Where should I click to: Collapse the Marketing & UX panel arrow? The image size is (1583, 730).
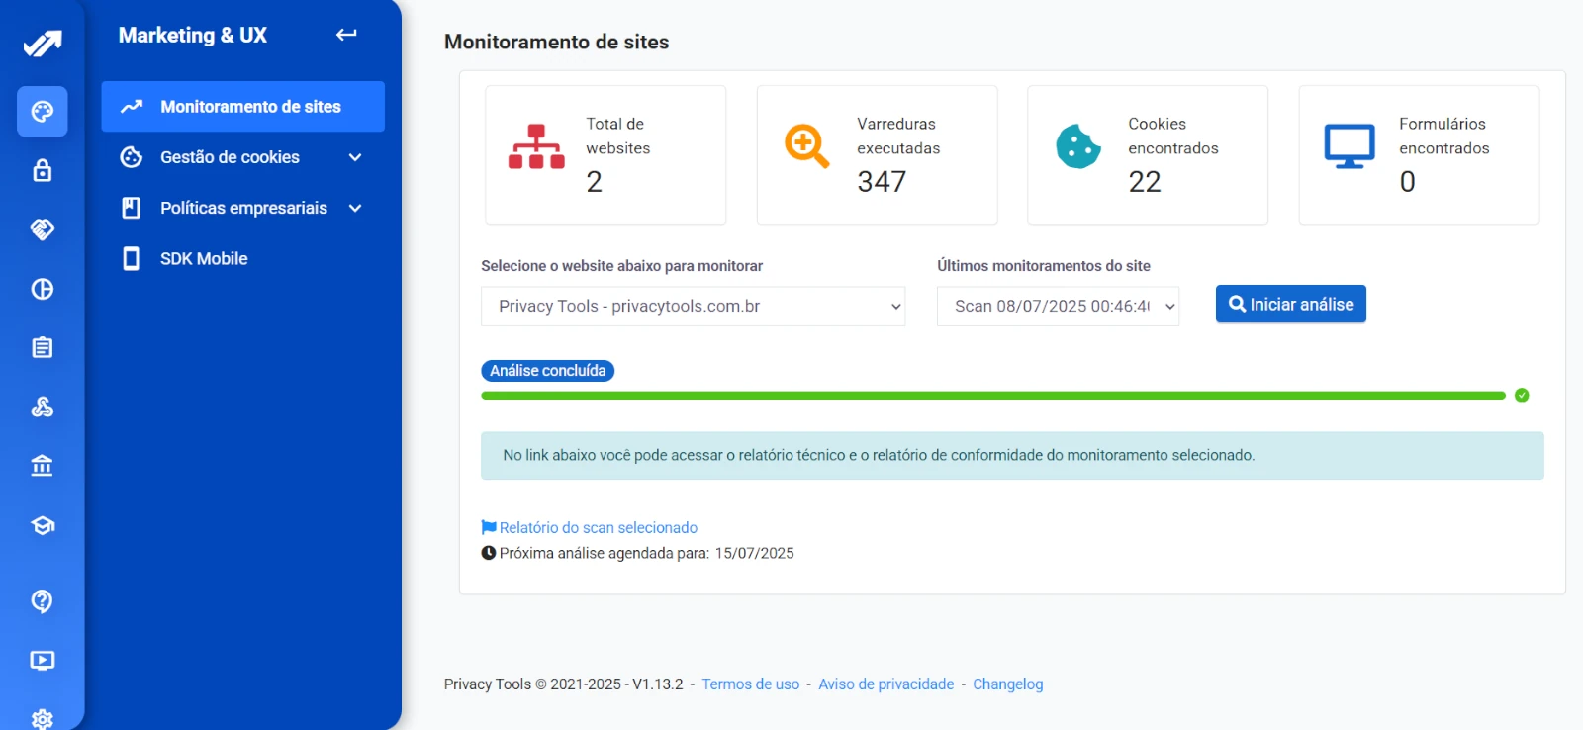coord(346,35)
